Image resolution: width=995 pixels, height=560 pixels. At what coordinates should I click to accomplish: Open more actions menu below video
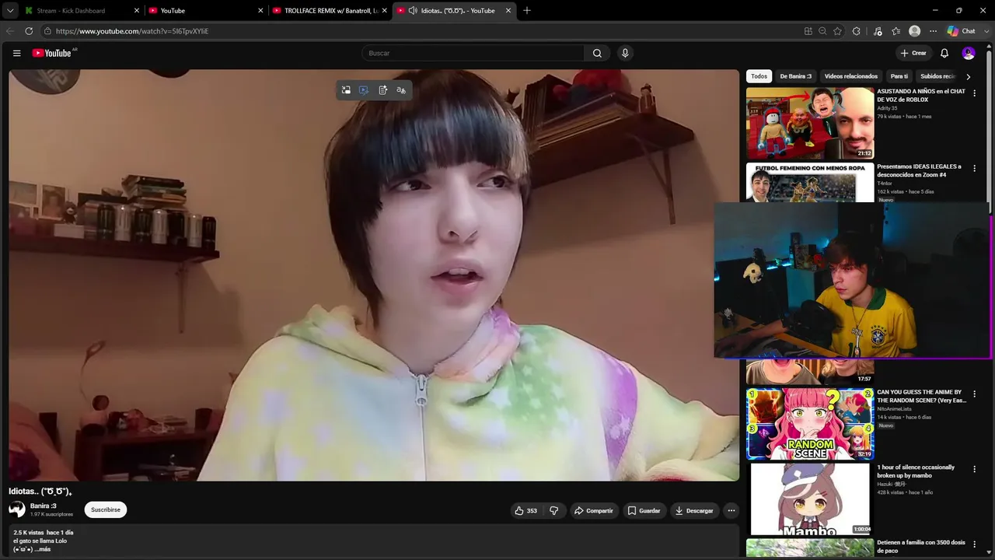pos(731,511)
